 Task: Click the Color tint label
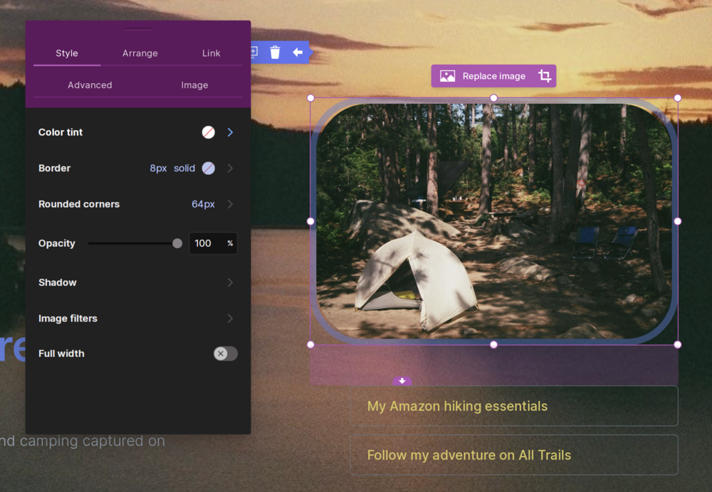pyautogui.click(x=61, y=132)
